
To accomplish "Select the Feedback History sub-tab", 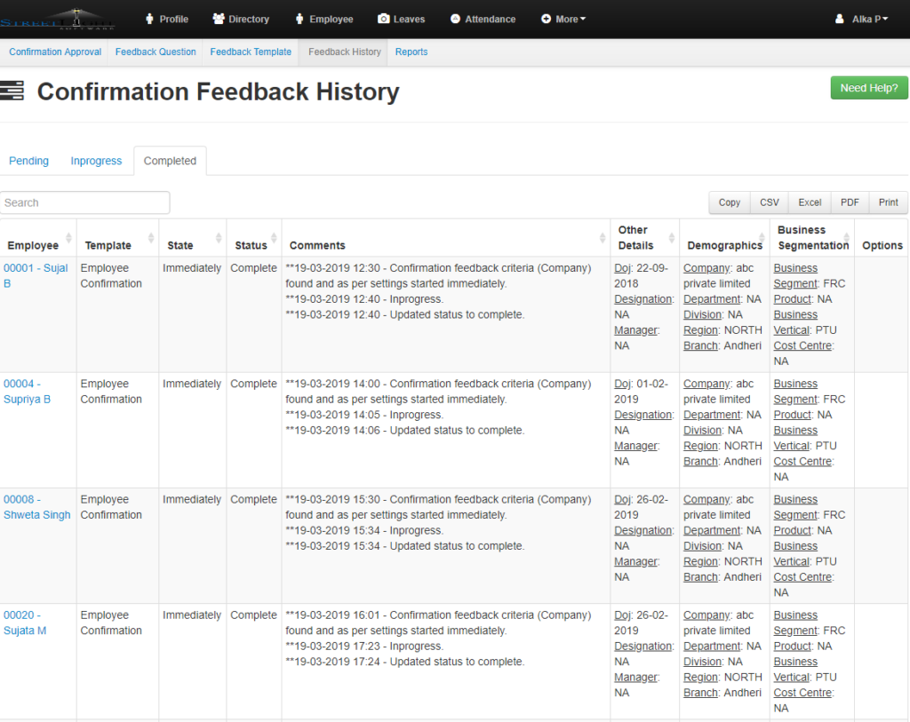I will (345, 52).
